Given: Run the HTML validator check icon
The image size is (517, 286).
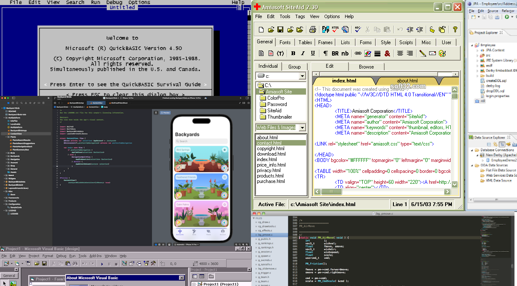Looking at the screenshot, I should tap(335, 29).
